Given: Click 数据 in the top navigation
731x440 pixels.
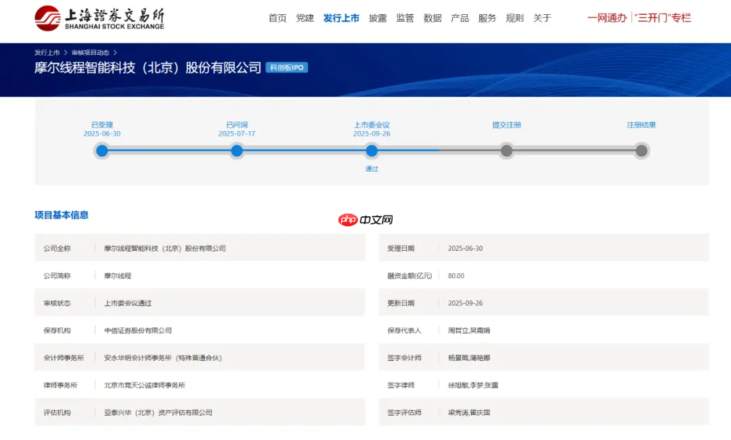Looking at the screenshot, I should (433, 18).
